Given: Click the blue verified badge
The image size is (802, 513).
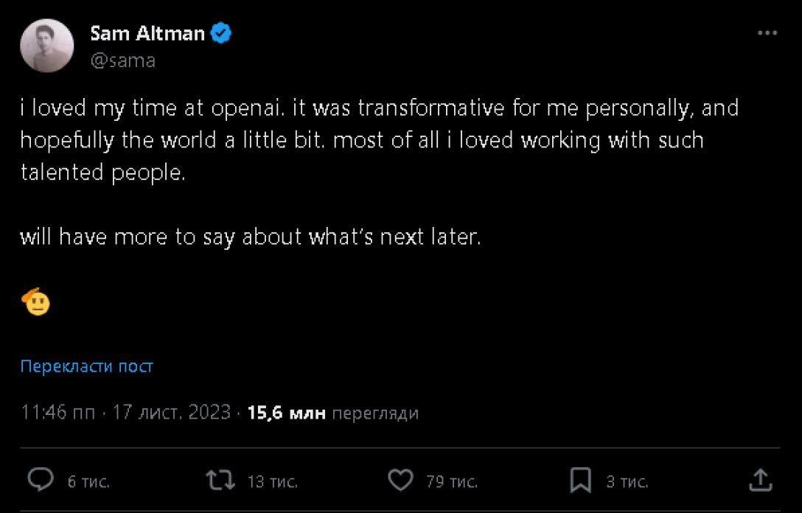Looking at the screenshot, I should (222, 33).
